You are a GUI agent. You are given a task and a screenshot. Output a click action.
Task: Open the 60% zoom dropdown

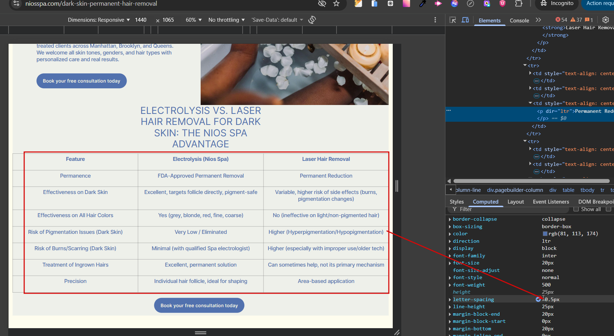[x=194, y=20]
